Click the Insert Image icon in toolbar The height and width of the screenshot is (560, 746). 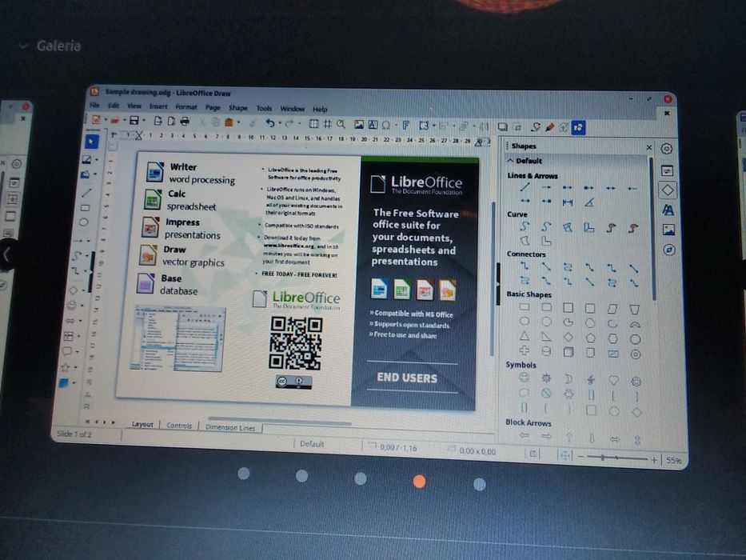click(359, 125)
